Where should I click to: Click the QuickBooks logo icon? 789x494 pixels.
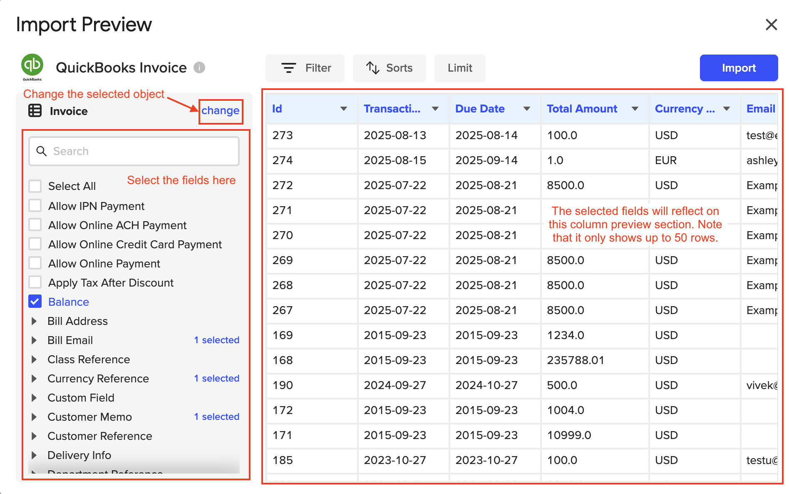tap(32, 66)
